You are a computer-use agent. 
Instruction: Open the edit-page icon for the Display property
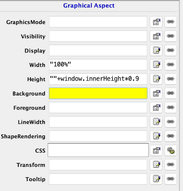pyautogui.click(x=156, y=51)
